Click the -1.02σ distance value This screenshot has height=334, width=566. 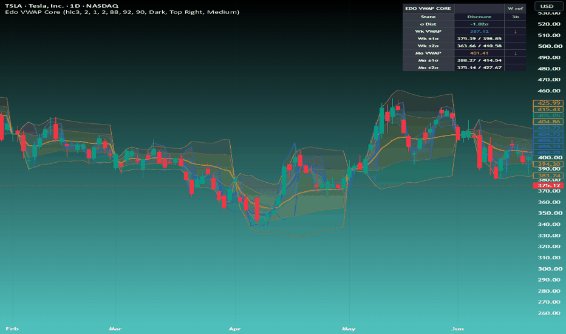coord(479,24)
